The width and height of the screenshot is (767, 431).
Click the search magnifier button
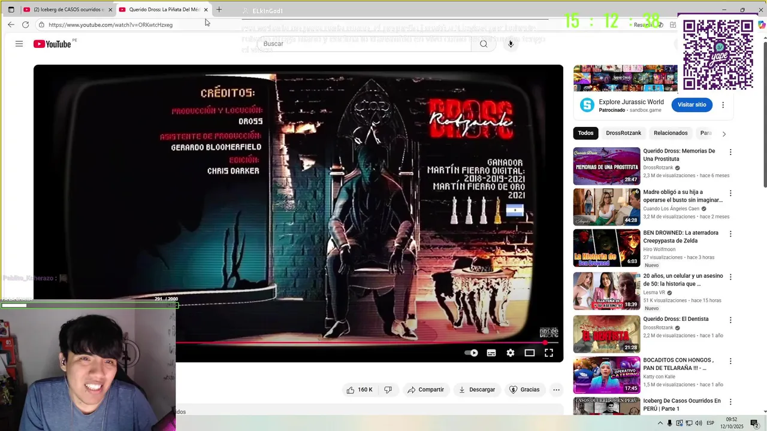click(x=484, y=44)
